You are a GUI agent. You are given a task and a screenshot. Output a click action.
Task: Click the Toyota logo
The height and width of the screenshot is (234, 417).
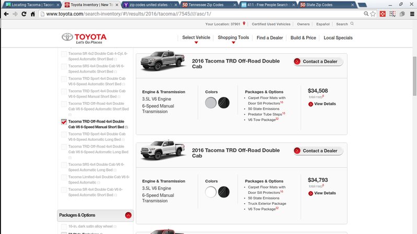[x=84, y=39]
